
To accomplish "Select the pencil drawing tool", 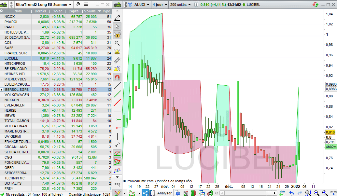I will 117,18.
